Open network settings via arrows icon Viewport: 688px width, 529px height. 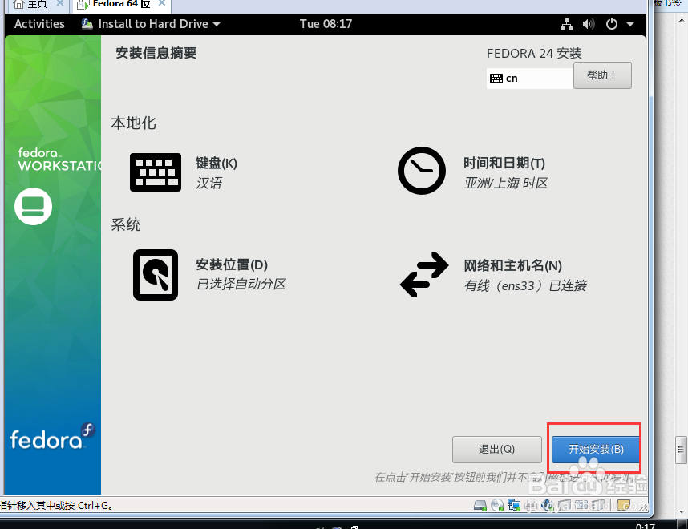[424, 275]
